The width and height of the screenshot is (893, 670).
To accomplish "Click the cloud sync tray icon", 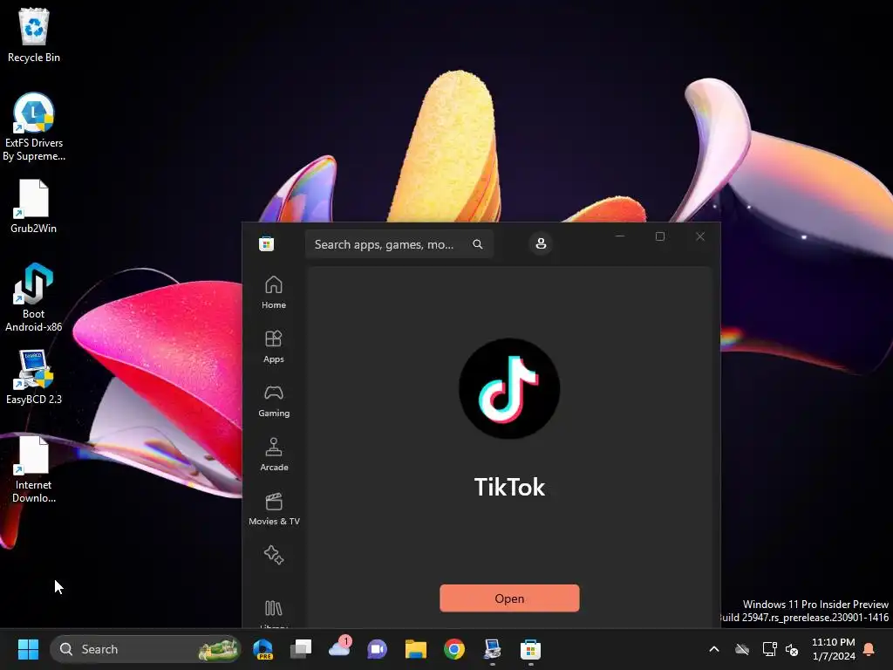I will coord(741,649).
